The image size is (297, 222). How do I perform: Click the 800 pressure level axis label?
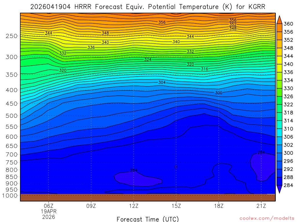coord(11,170)
